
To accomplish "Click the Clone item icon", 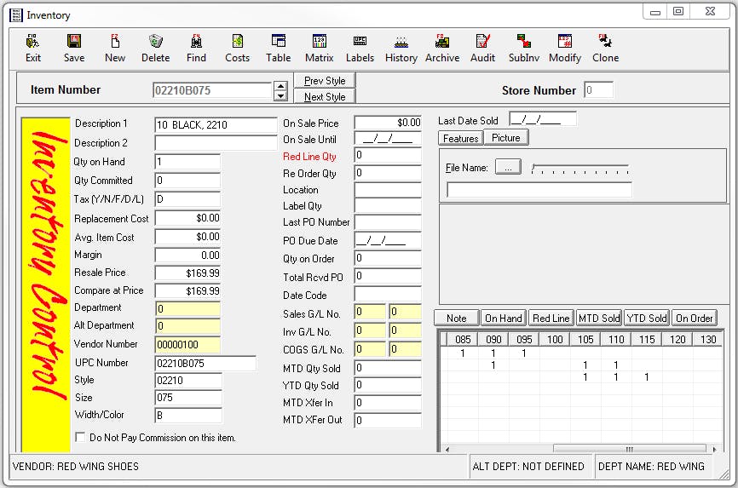I will (x=605, y=48).
